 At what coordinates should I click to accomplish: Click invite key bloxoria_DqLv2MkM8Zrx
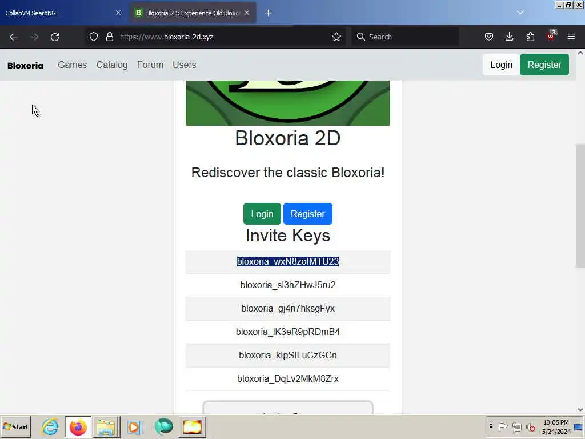pyautogui.click(x=288, y=379)
